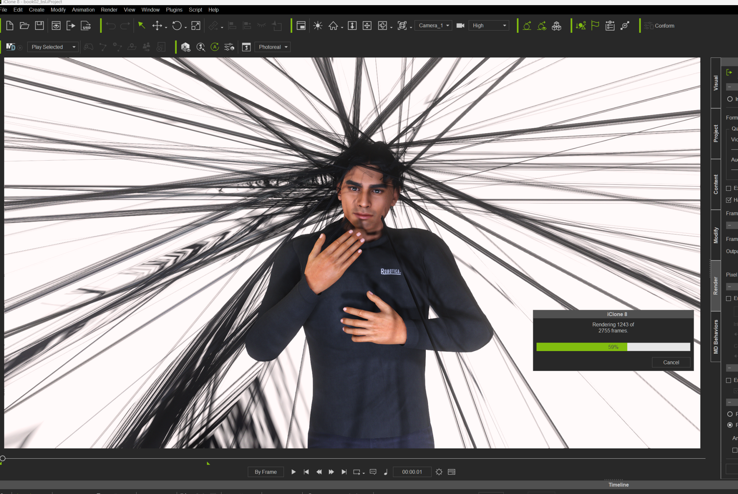Save the project with the floppy disk icon
The height and width of the screenshot is (494, 738).
[x=39, y=26]
